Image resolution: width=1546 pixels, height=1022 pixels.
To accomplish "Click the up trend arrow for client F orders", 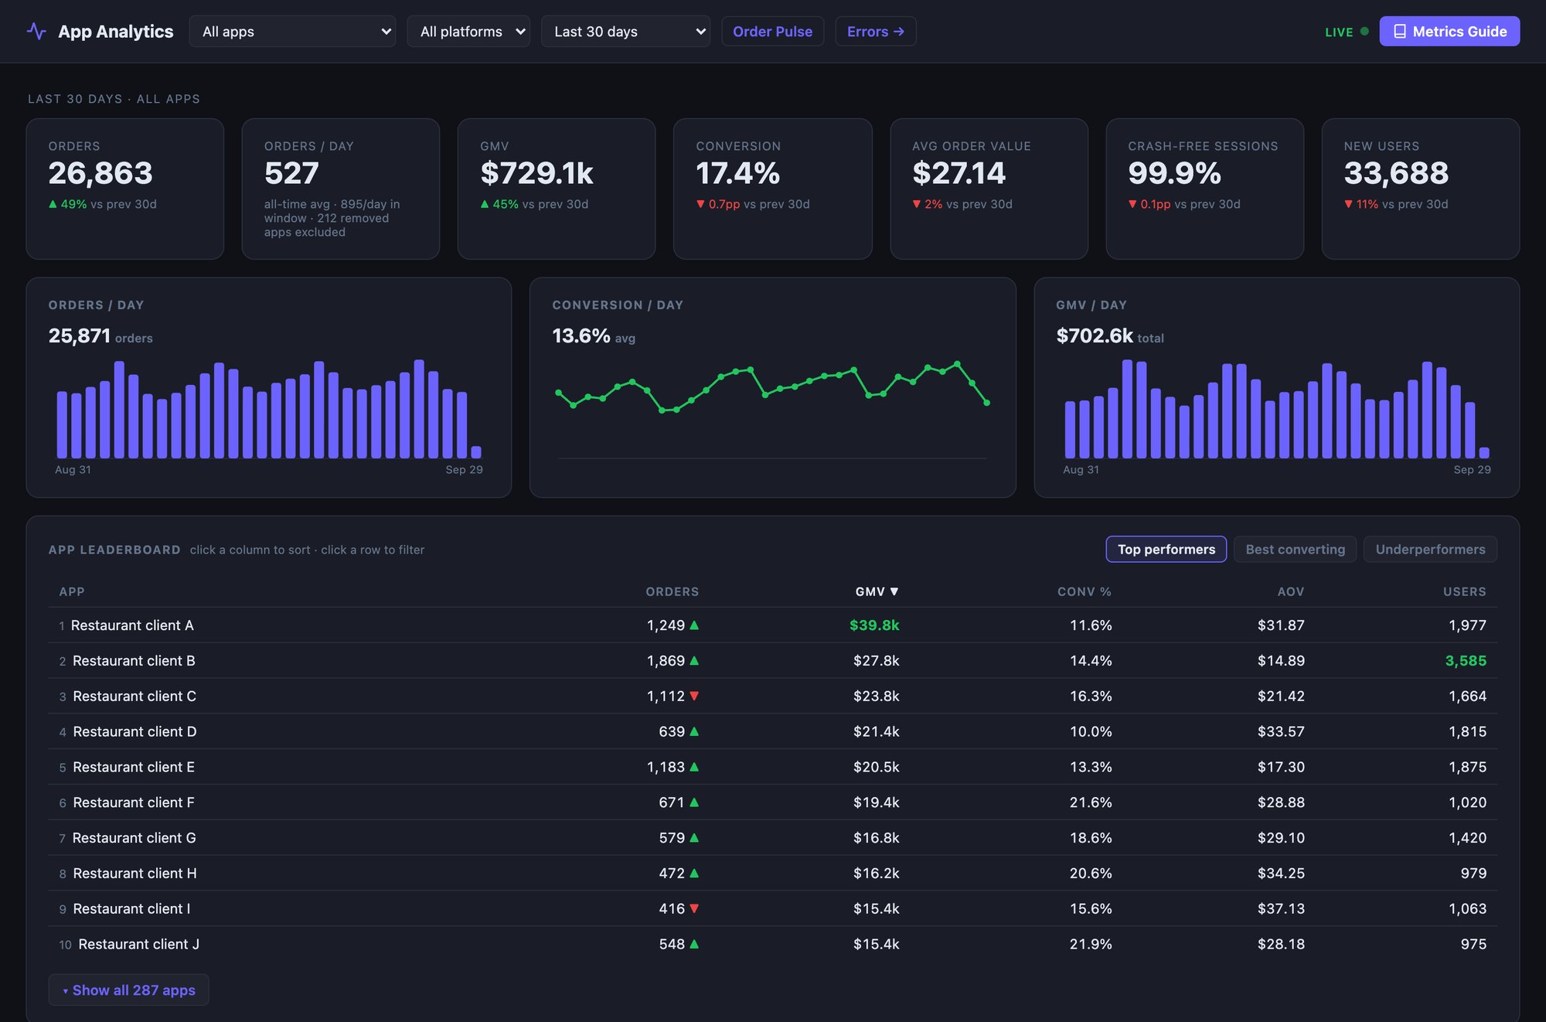I will pos(694,803).
